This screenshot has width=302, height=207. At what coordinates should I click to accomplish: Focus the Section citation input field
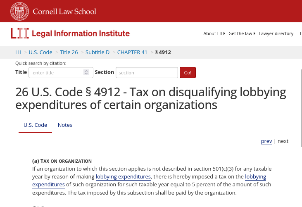pyautogui.click(x=147, y=72)
